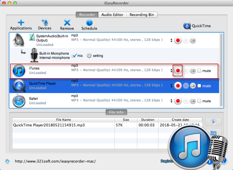
Task: Play the selected recording file
Action: pos(213,122)
